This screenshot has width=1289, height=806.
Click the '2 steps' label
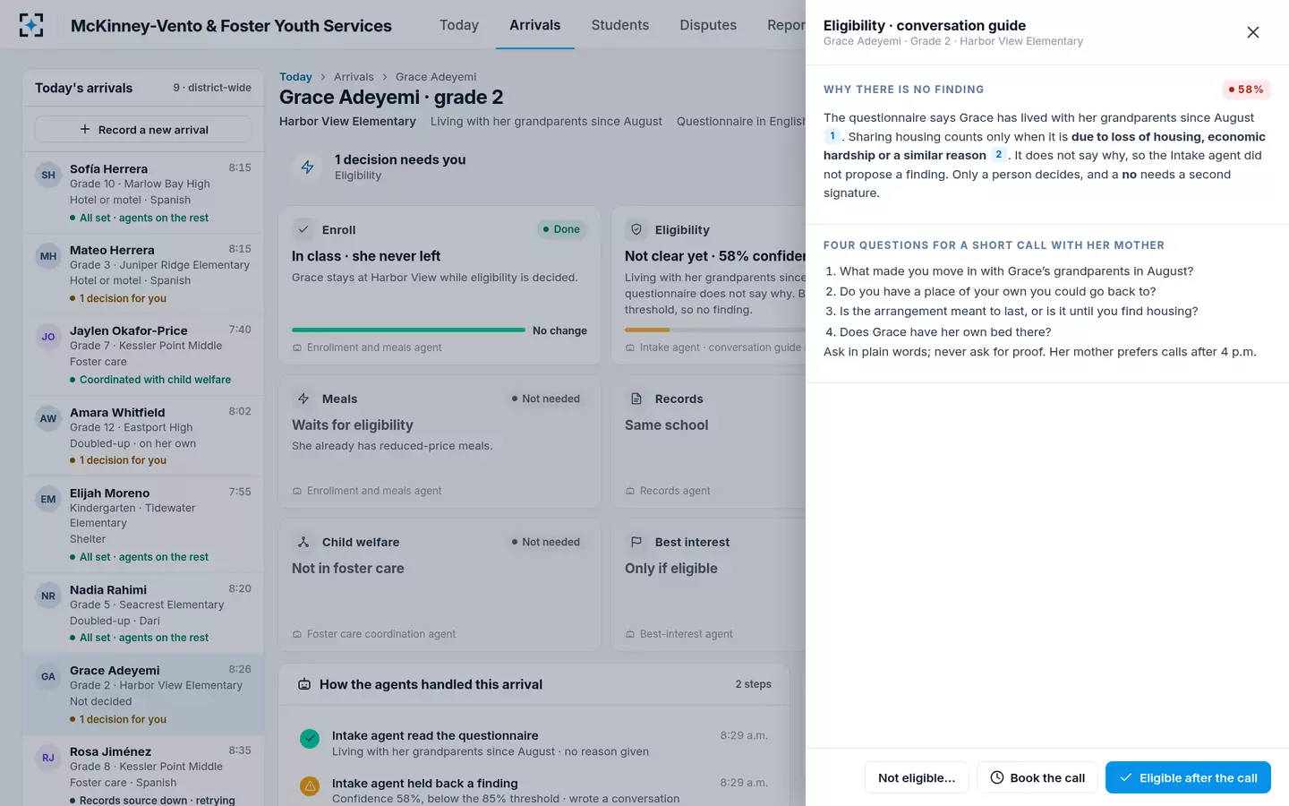coord(753,684)
